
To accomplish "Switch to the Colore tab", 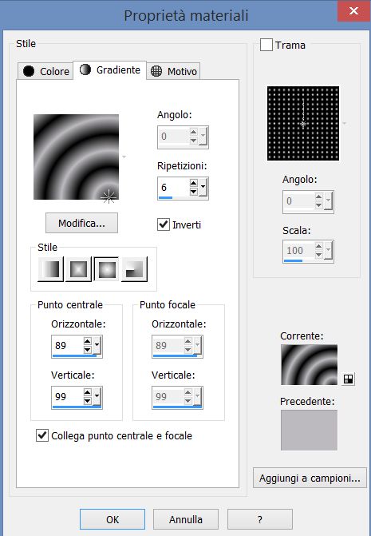I will tap(45, 71).
